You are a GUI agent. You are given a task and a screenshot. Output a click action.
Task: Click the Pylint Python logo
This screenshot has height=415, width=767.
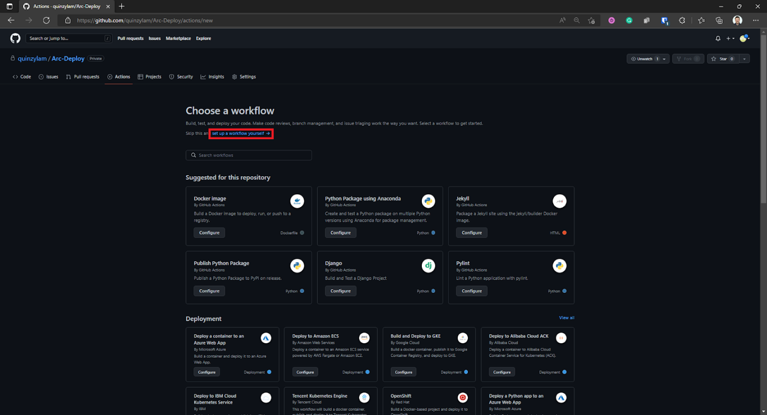pos(560,266)
